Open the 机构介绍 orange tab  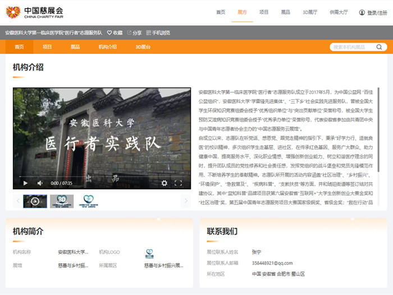(108, 47)
